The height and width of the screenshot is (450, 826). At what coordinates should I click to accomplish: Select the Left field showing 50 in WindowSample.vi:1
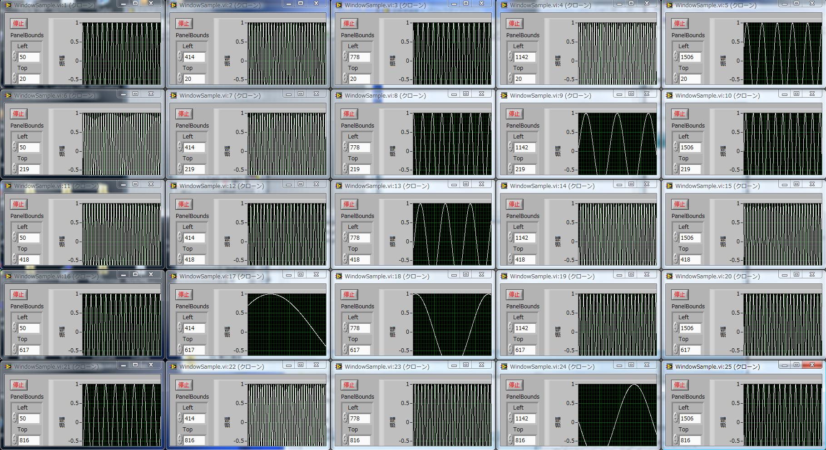[29, 57]
